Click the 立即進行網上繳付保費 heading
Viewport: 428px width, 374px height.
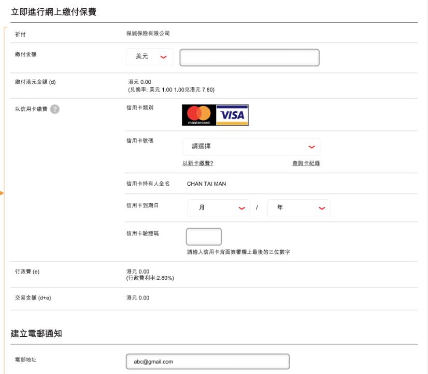point(53,12)
